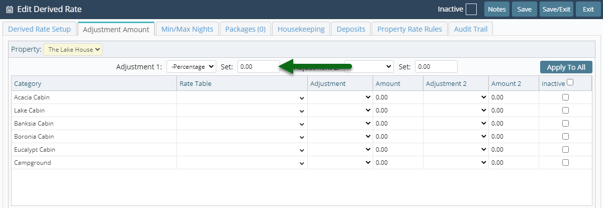Select the Eucalypt Cabin category cell
This screenshot has width=603, height=208.
coord(94,150)
